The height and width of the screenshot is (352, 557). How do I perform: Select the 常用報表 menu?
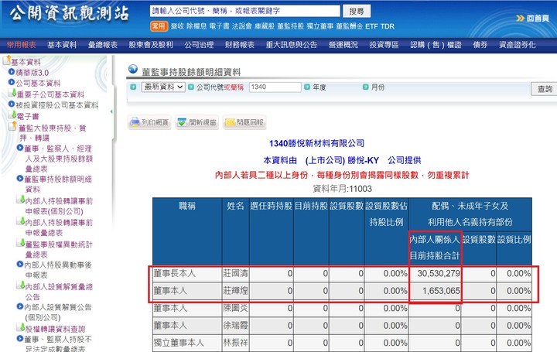tap(22, 45)
